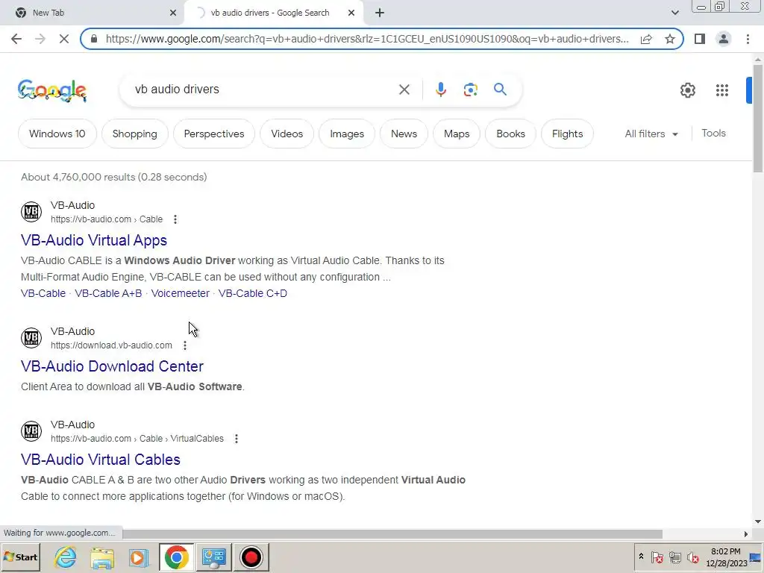Screen dimensions: 764x573
Task: Open the Chrome side panel
Action: 700,39
